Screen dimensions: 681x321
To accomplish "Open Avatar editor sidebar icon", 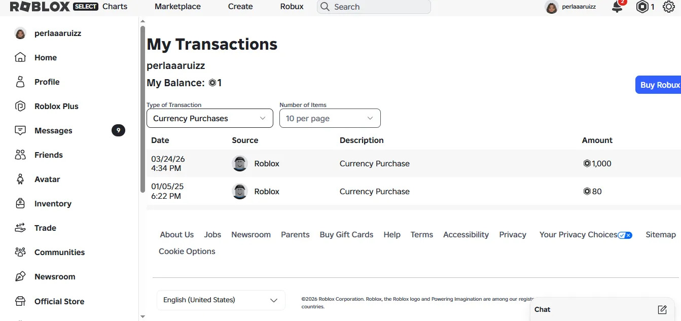I will pyautogui.click(x=20, y=179).
